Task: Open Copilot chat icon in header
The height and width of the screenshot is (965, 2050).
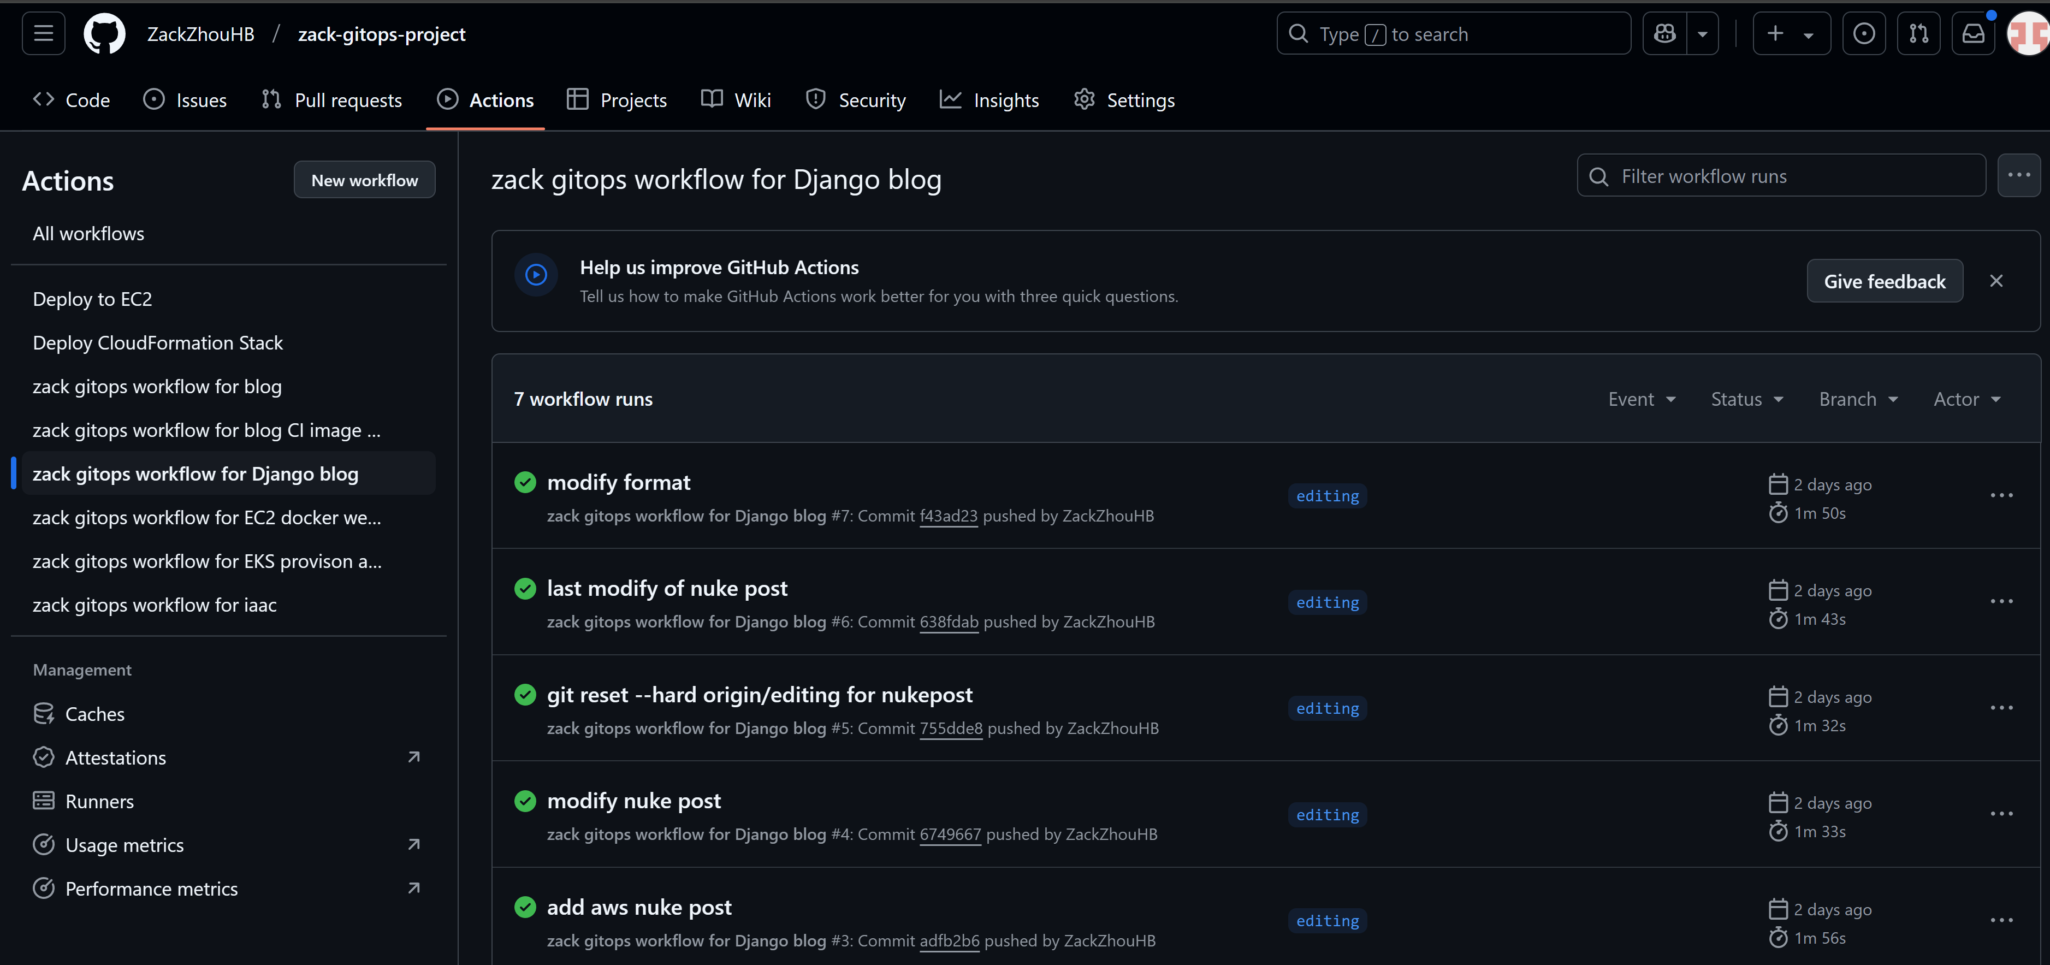Action: click(x=1665, y=33)
